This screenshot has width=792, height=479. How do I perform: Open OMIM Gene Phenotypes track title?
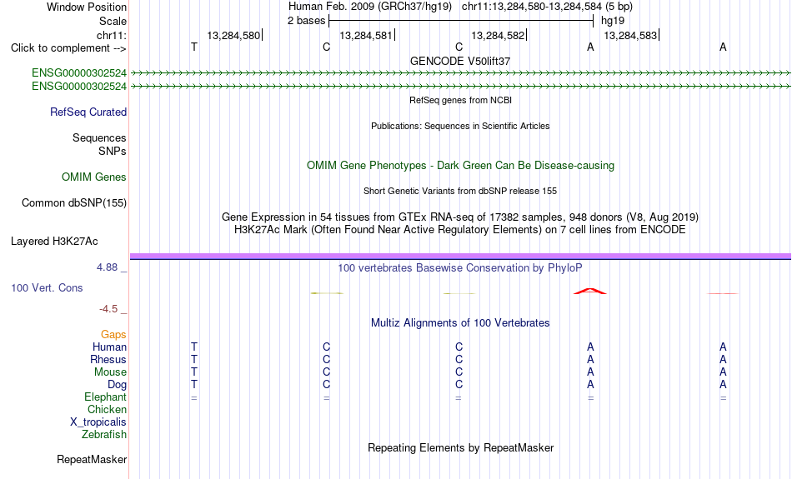tap(460, 166)
